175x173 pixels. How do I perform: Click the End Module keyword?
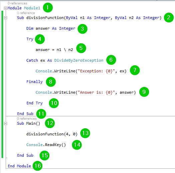point(19,166)
